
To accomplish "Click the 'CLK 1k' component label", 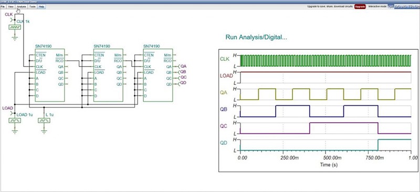I will pos(23,22).
